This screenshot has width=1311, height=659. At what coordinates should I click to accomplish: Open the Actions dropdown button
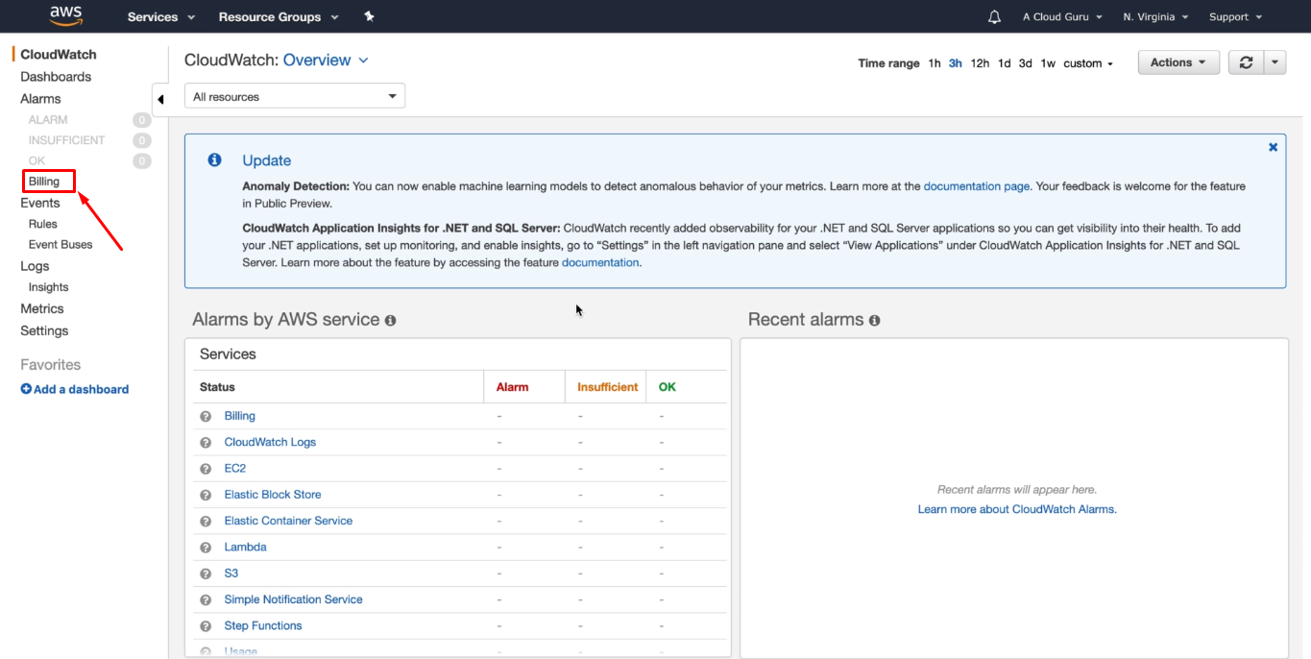[x=1178, y=62]
